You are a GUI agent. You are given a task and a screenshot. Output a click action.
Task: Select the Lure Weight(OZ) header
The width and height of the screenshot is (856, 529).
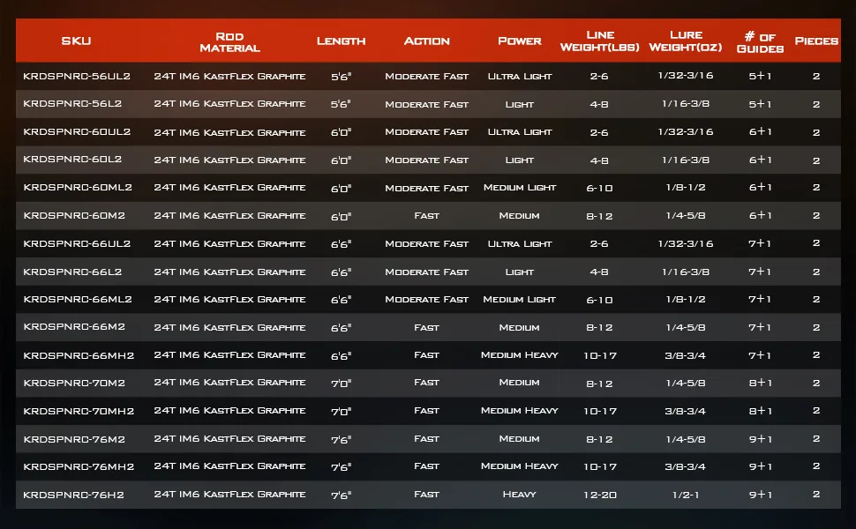[685, 41]
